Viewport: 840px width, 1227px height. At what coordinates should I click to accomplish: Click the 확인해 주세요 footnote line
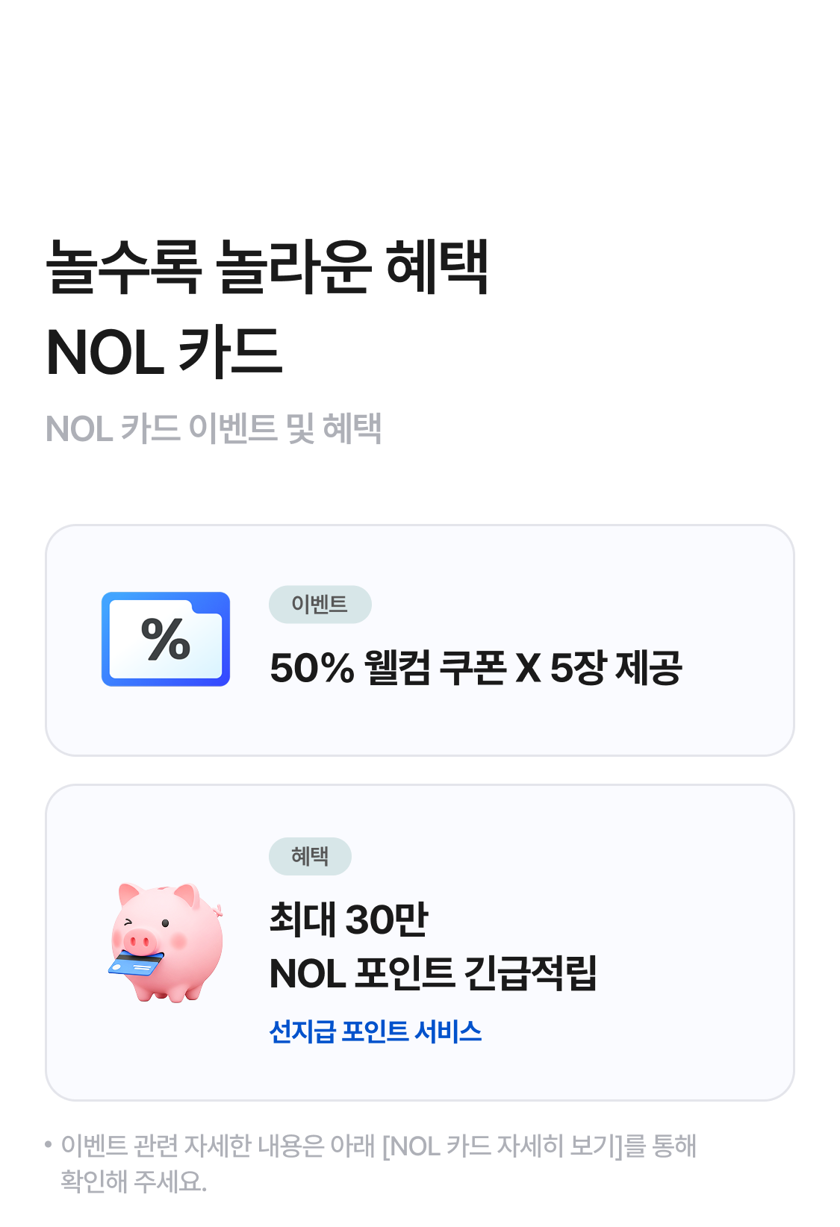(x=134, y=1181)
